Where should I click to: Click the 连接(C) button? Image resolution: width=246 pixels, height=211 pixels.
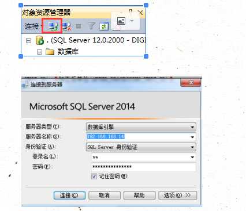(x=69, y=195)
